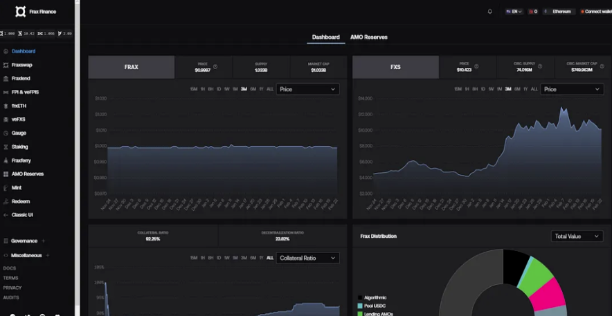Open the TERMS link

coord(10,278)
